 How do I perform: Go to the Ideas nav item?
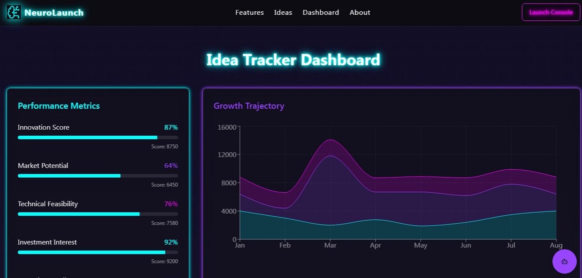pyautogui.click(x=283, y=13)
